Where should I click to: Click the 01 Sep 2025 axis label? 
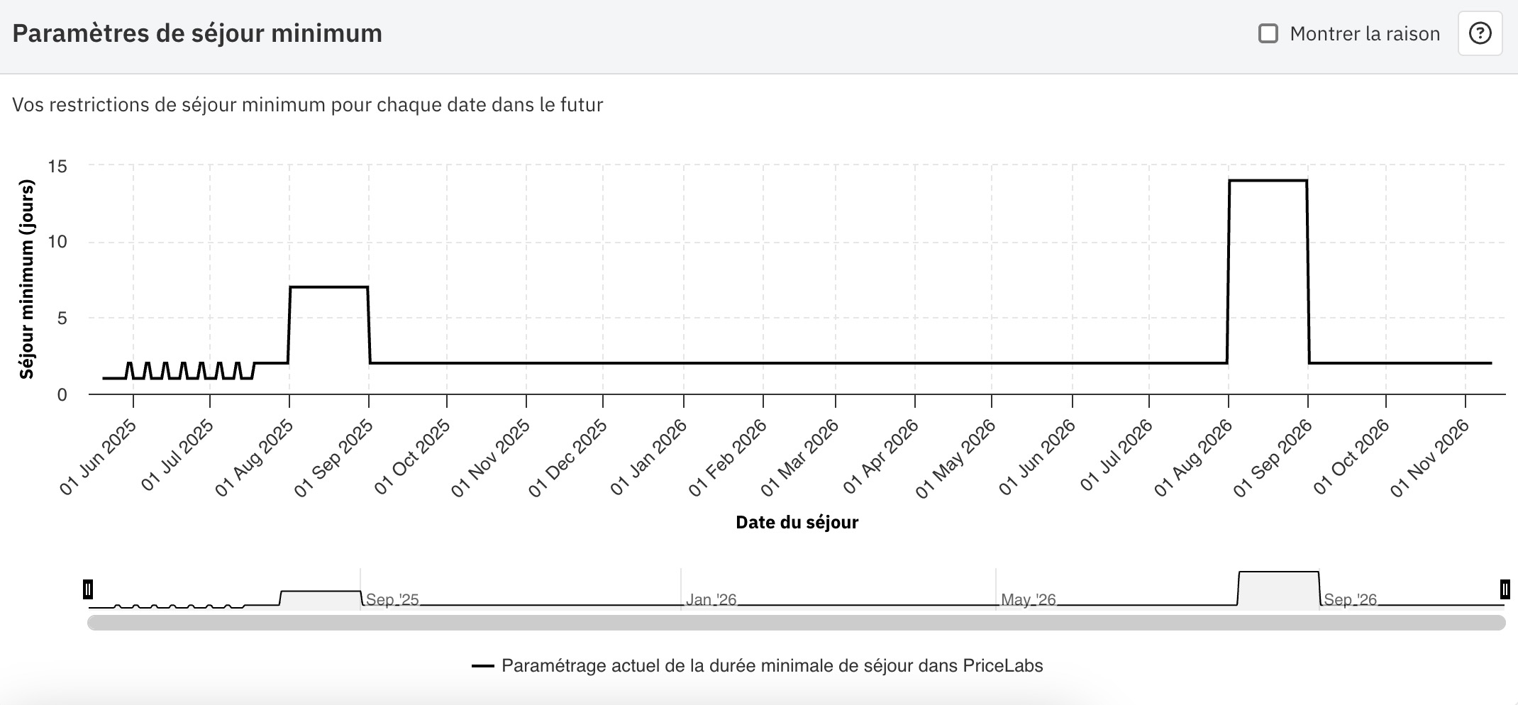click(x=335, y=457)
